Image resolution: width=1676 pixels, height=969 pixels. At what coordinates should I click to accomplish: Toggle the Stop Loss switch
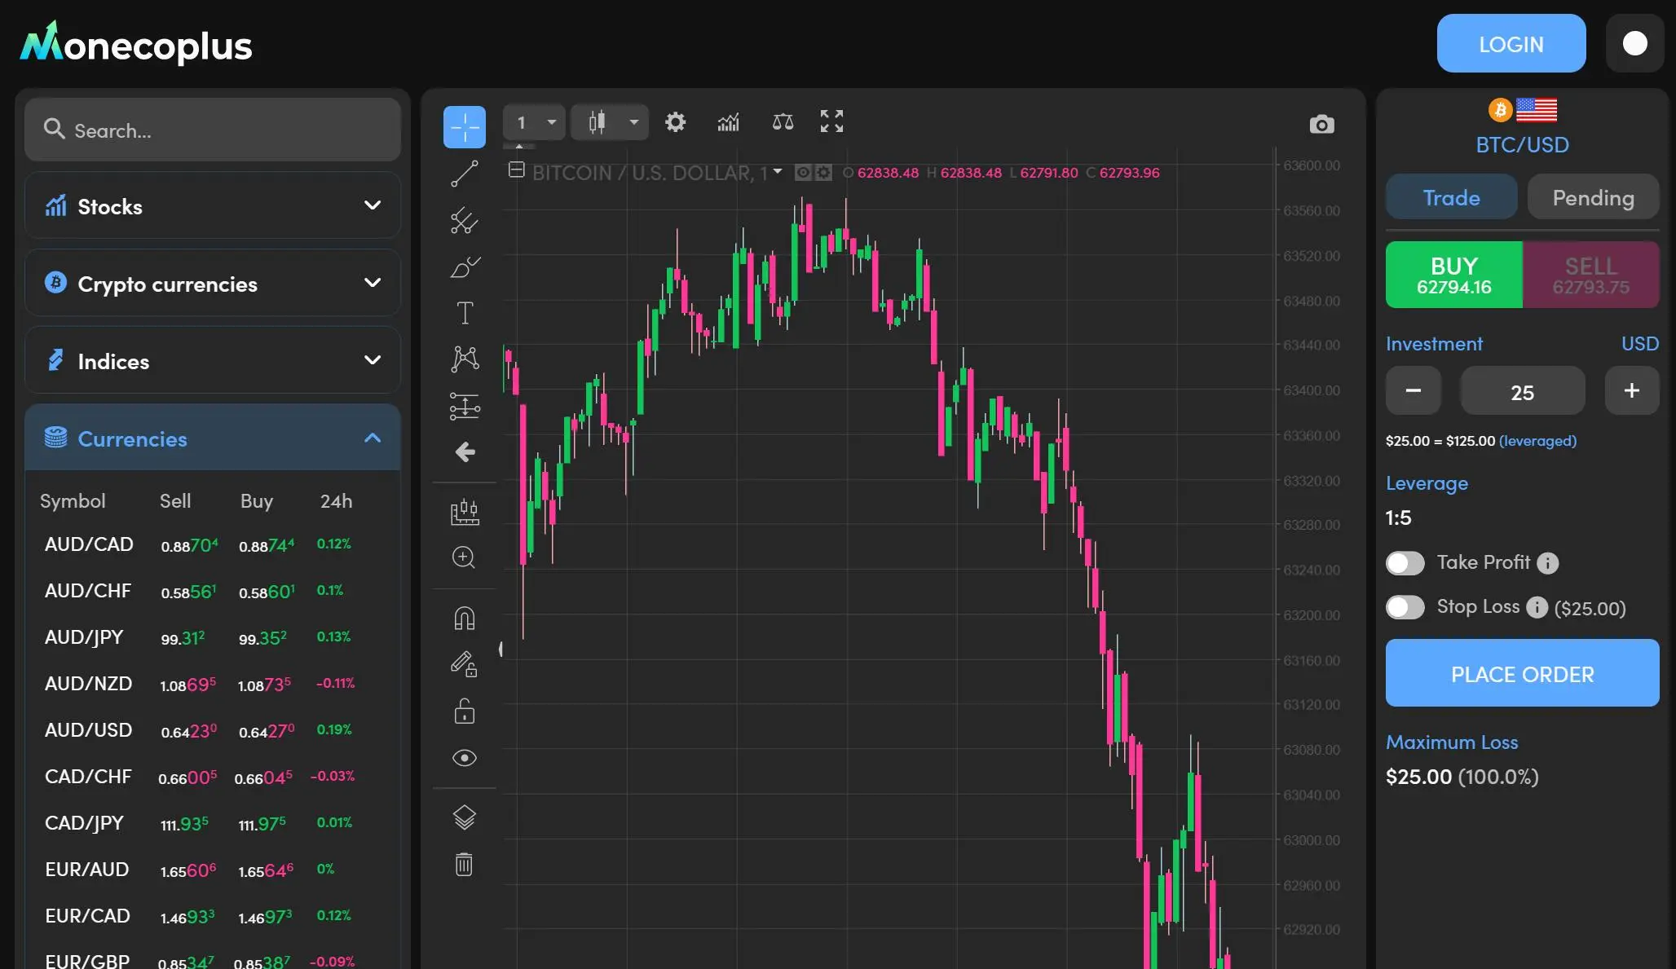(1405, 607)
